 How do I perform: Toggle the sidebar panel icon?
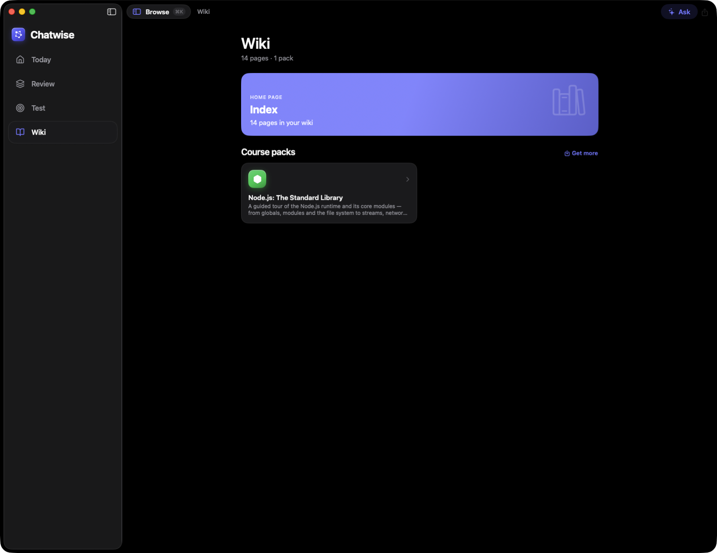112,12
